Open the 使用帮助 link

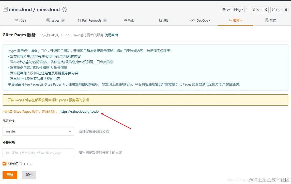(x=111, y=35)
